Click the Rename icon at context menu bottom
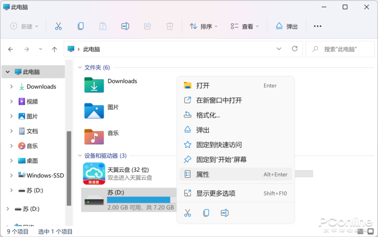Screen dimensions: 378x237 click(225, 213)
